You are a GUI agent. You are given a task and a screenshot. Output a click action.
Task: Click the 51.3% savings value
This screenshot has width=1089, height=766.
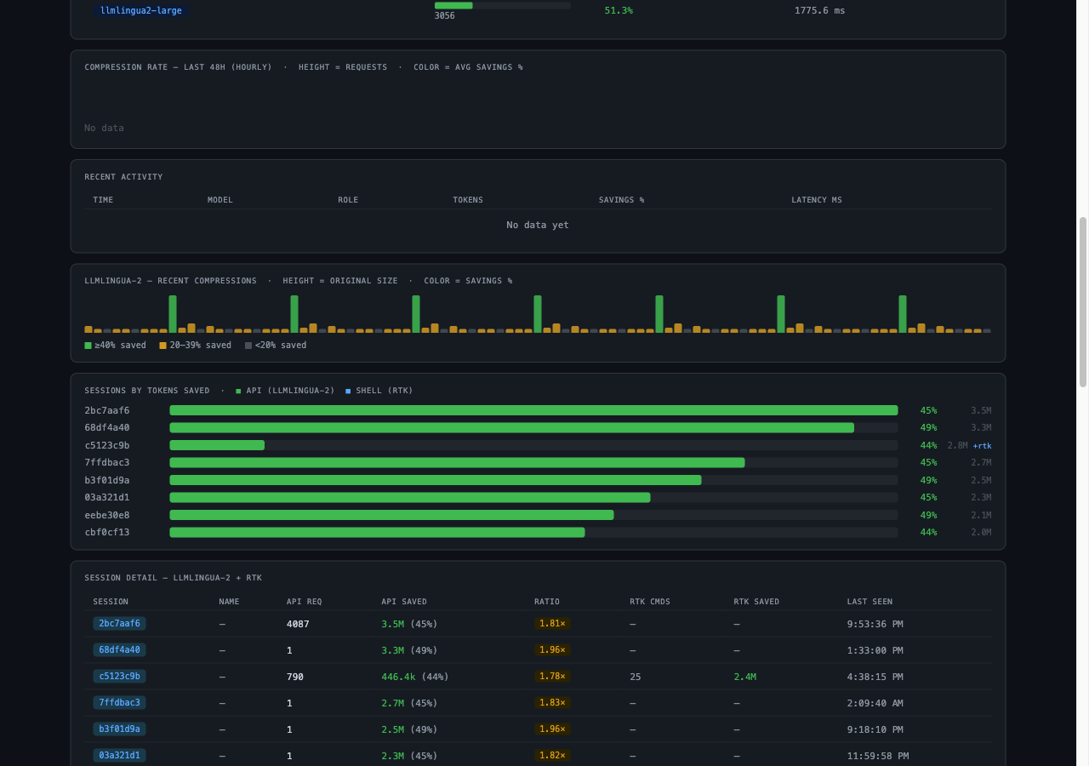click(x=619, y=10)
